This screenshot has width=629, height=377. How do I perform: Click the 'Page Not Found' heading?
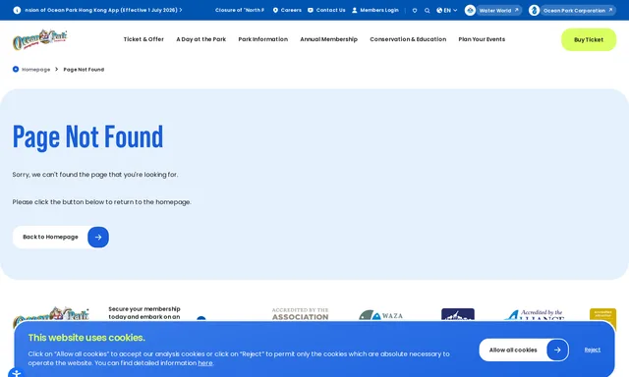(87, 137)
